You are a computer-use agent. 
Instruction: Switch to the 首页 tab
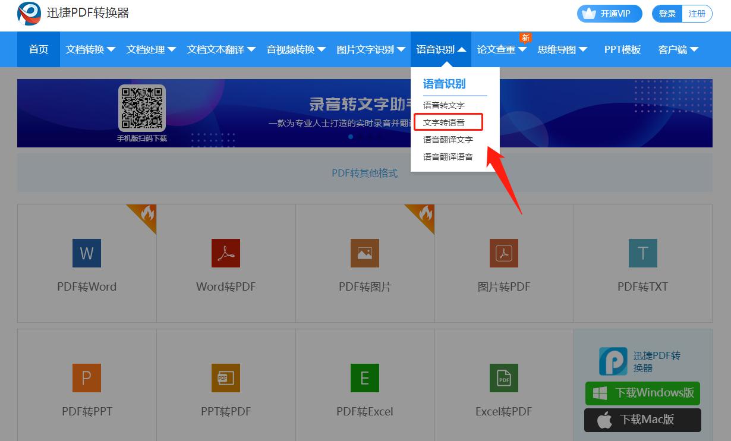38,49
